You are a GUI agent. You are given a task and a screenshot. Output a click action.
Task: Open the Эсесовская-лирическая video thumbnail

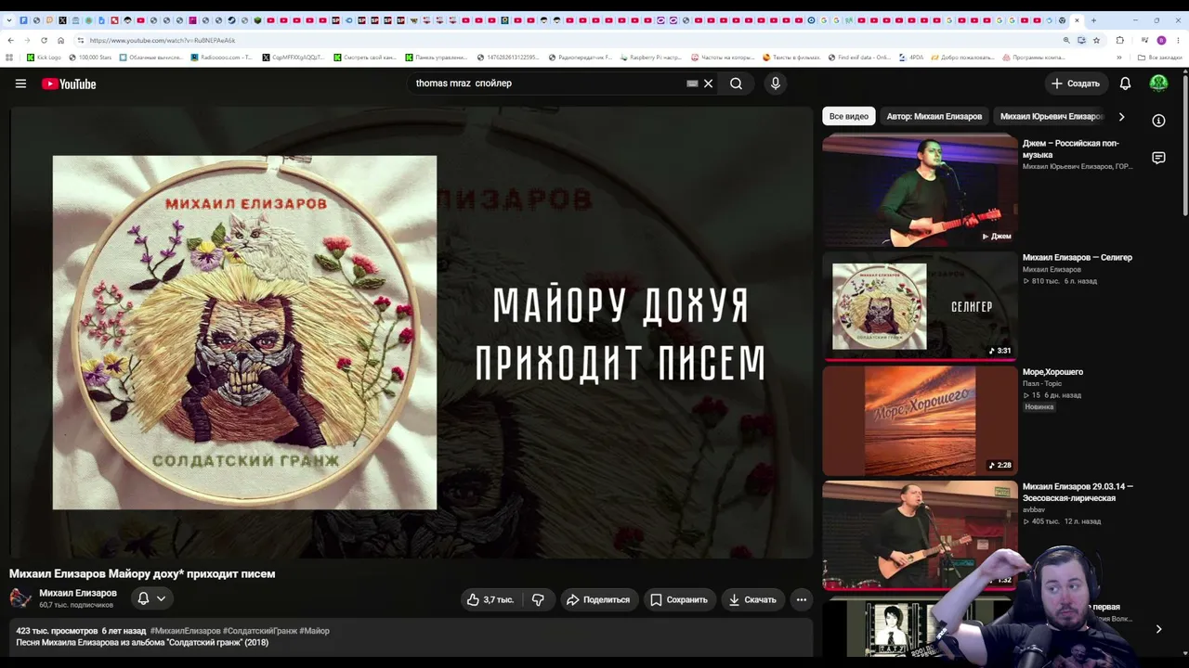click(920, 535)
